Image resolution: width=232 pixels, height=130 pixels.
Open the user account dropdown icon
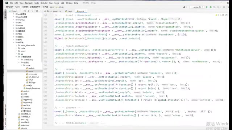pyautogui.click(x=185, y=7)
